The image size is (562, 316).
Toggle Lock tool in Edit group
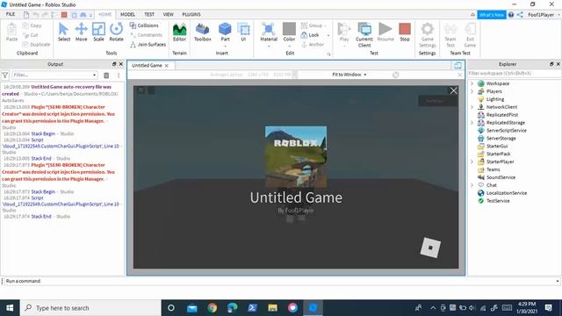(x=310, y=35)
